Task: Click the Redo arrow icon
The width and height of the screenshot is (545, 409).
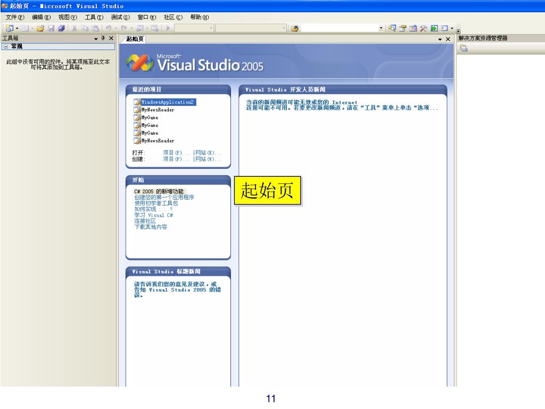Action: point(123,28)
